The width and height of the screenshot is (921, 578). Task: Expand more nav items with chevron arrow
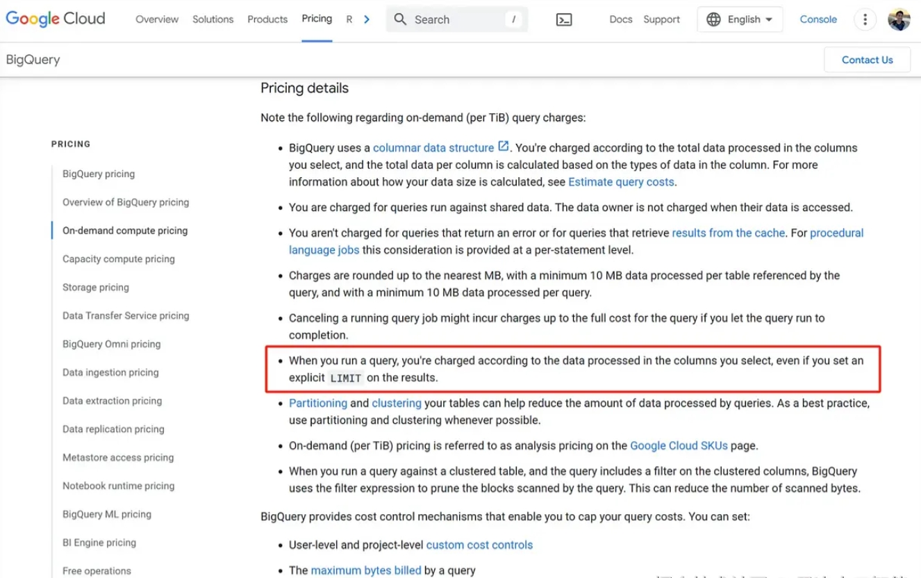(x=367, y=19)
